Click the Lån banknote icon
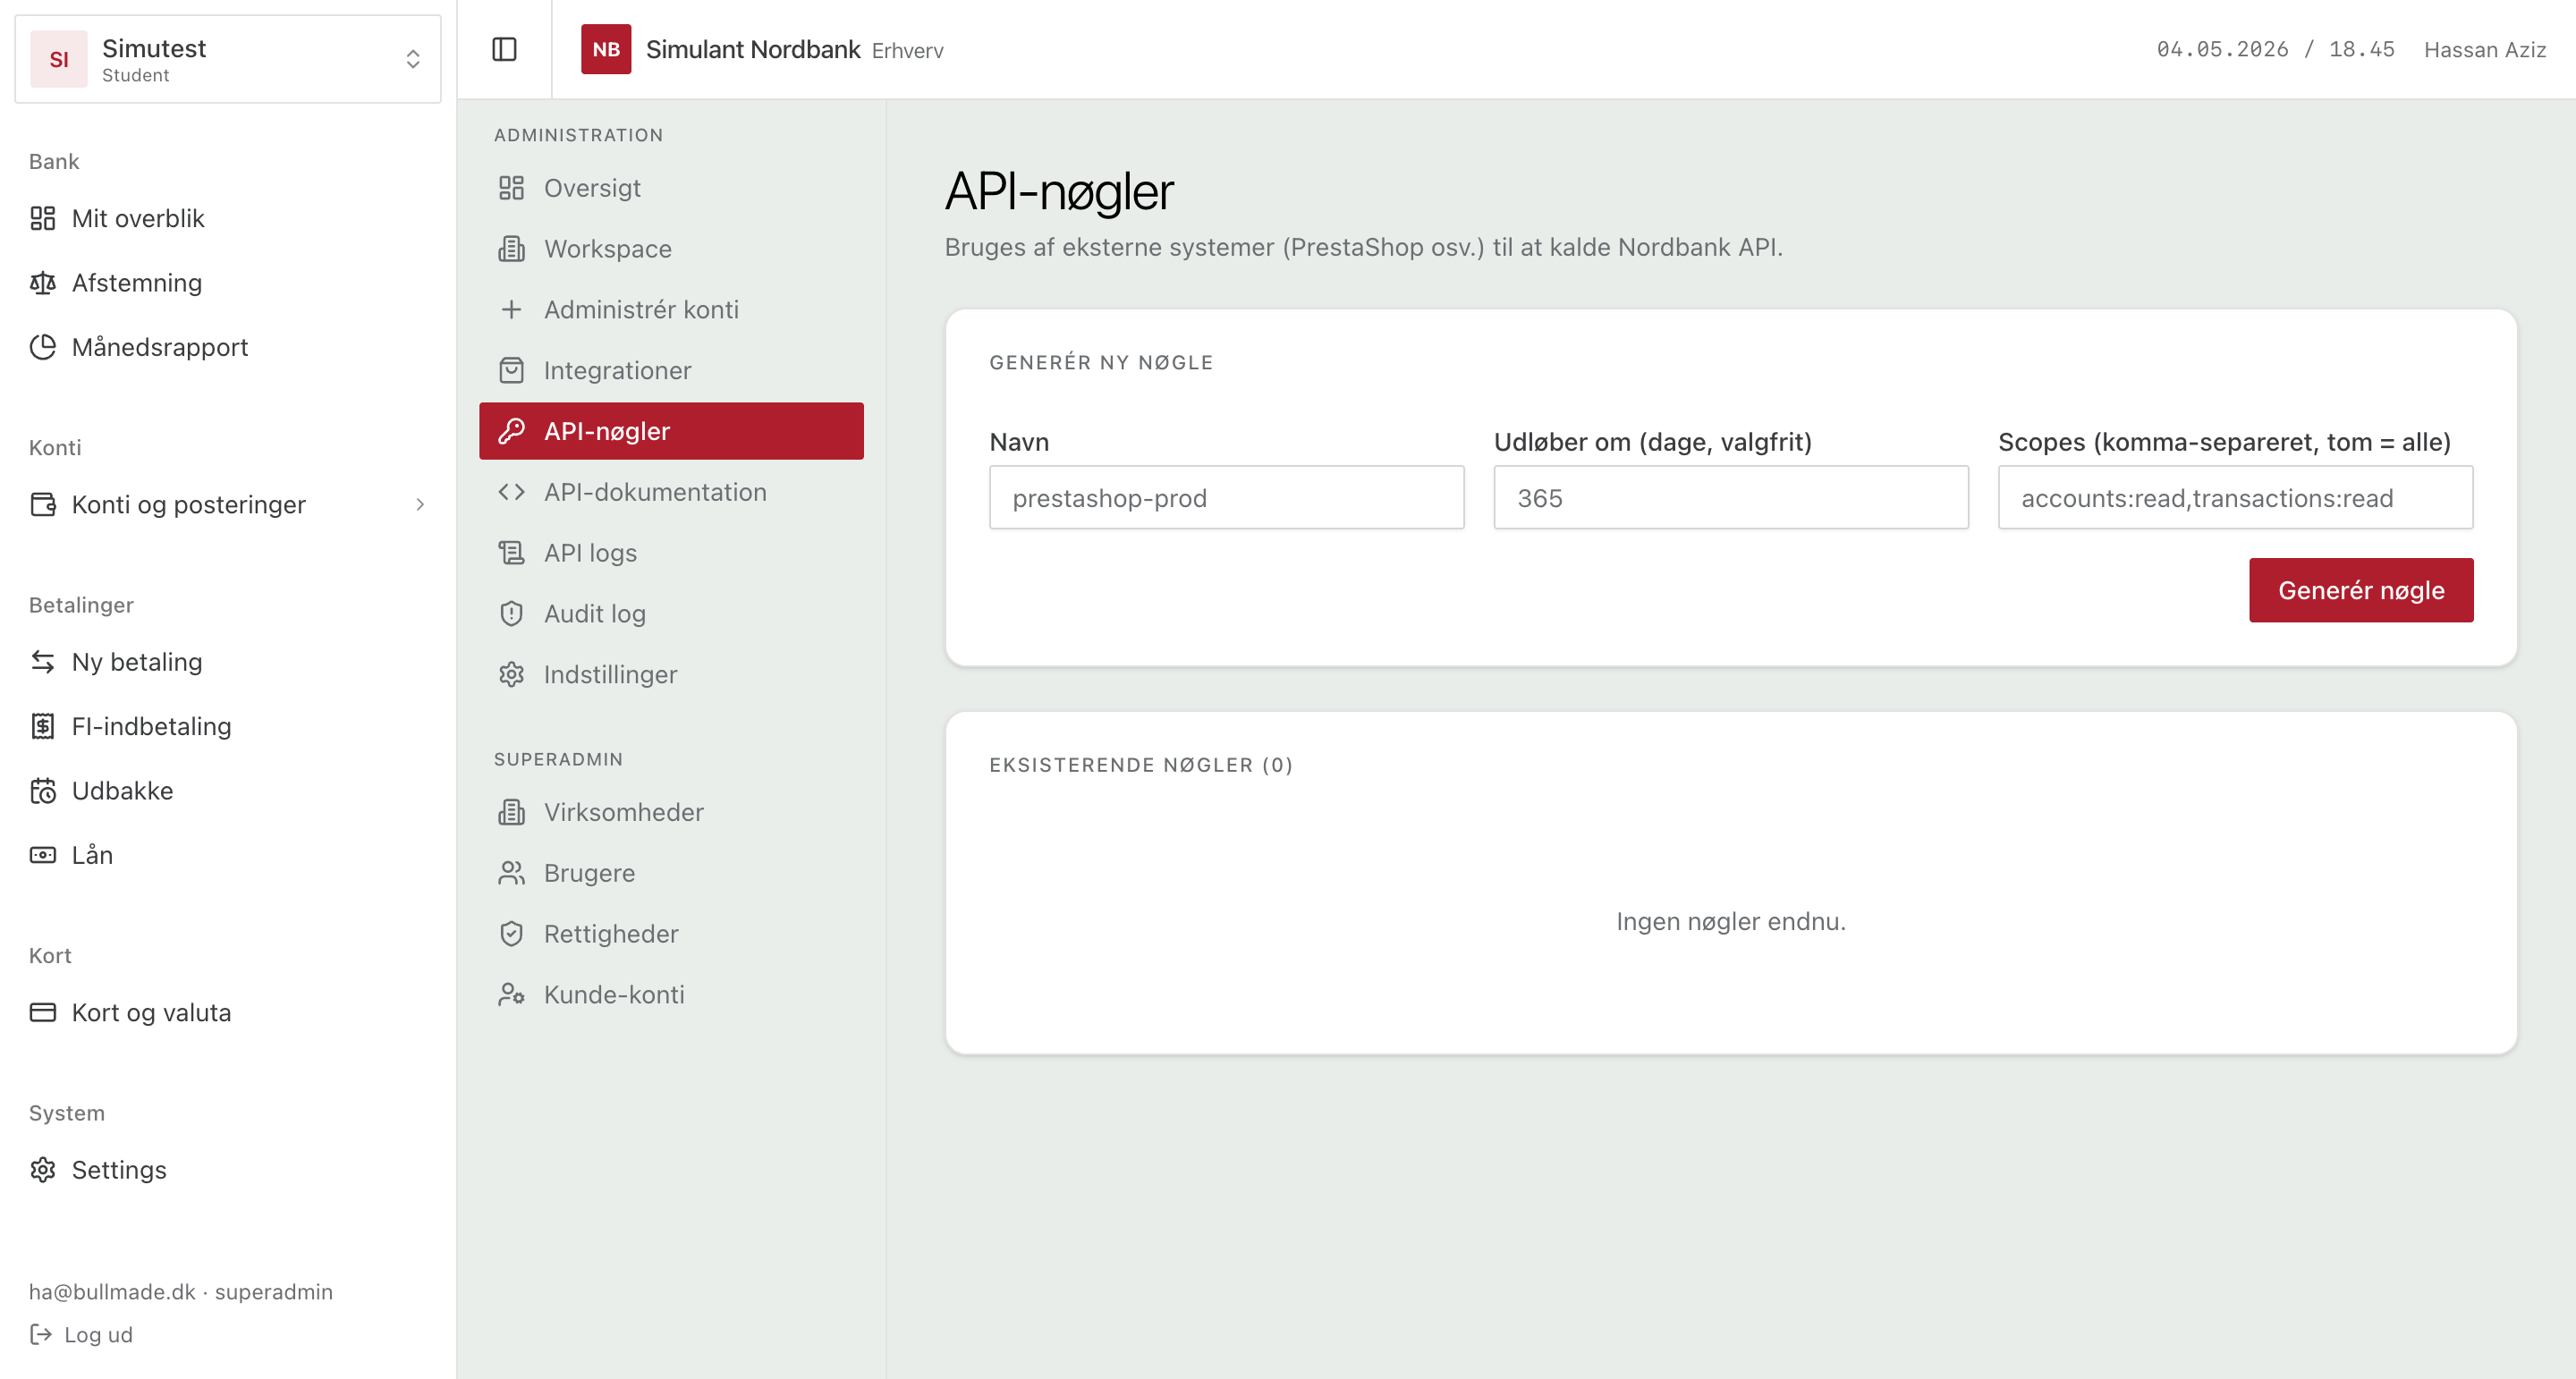 43,855
